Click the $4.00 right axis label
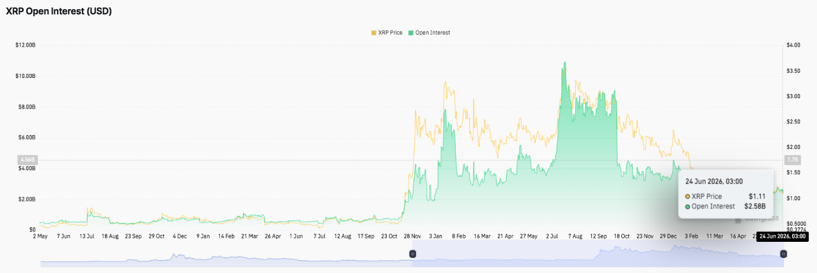The width and height of the screenshot is (817, 273). click(x=793, y=45)
